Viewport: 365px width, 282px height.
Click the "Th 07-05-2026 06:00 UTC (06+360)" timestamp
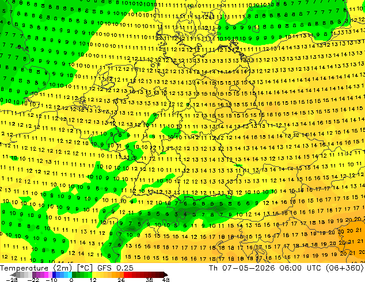coord(286,268)
